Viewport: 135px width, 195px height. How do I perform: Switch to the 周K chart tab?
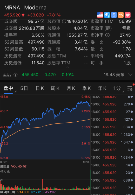click(x=55, y=88)
